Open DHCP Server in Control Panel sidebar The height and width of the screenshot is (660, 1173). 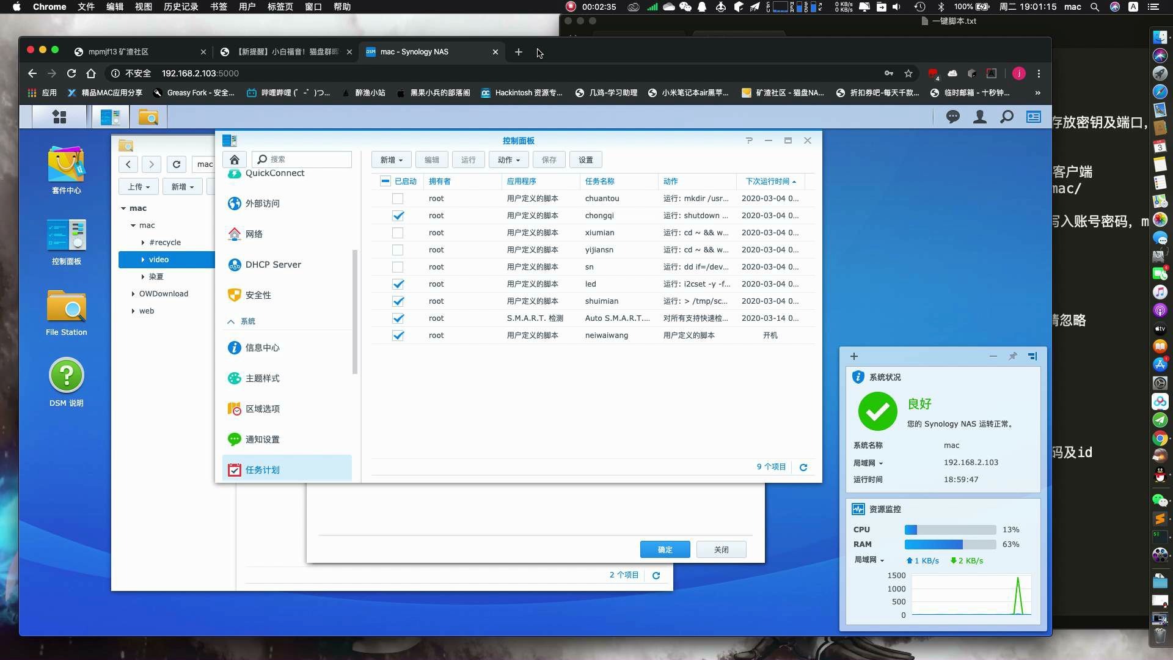287,265
